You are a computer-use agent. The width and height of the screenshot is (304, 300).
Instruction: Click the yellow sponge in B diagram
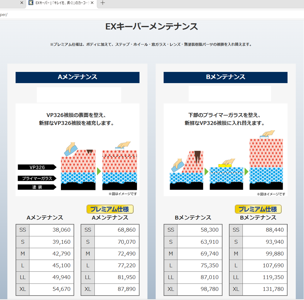click(x=225, y=166)
